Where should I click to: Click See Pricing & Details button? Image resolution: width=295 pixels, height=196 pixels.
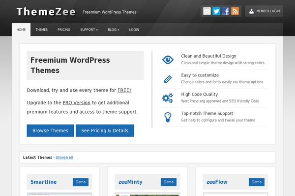pos(105,130)
